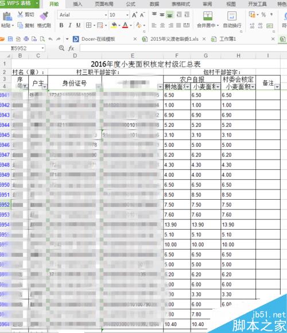This screenshot has width=287, height=333.
Task: Open the font size 10 dropdown
Action: [127, 15]
